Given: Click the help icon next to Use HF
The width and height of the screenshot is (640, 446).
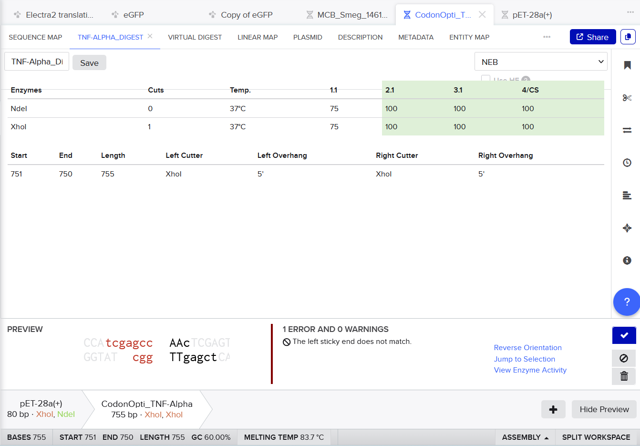Looking at the screenshot, I should pos(526,80).
